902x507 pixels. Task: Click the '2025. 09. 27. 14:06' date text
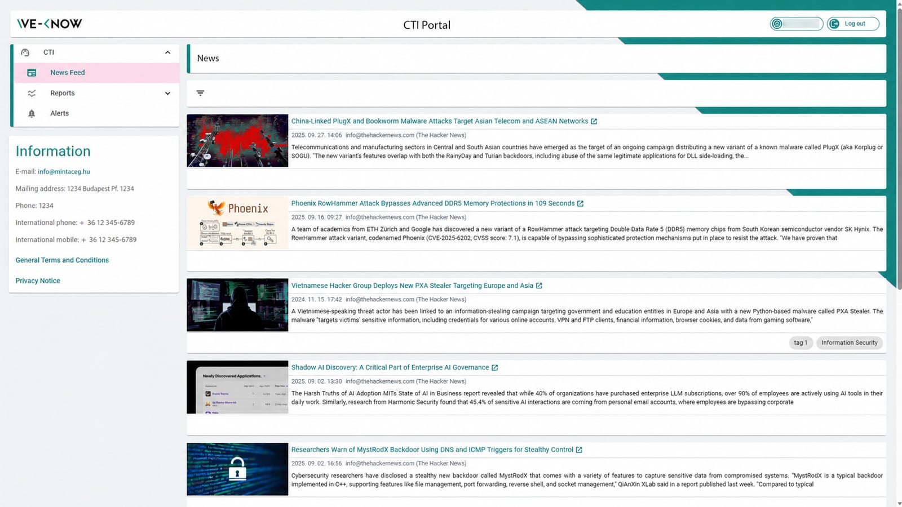[x=316, y=135]
